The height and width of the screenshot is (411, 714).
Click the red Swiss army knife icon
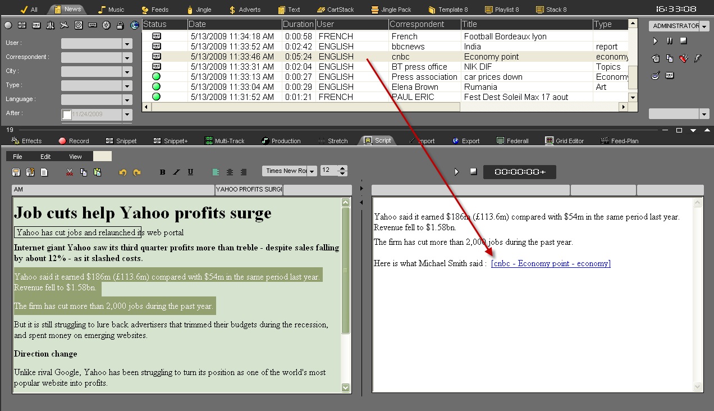683,58
